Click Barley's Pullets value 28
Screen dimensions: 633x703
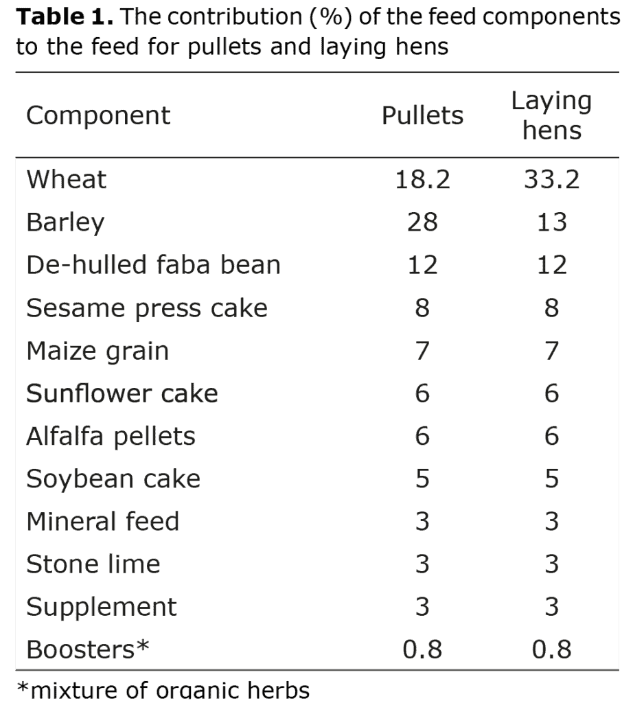tap(422, 222)
